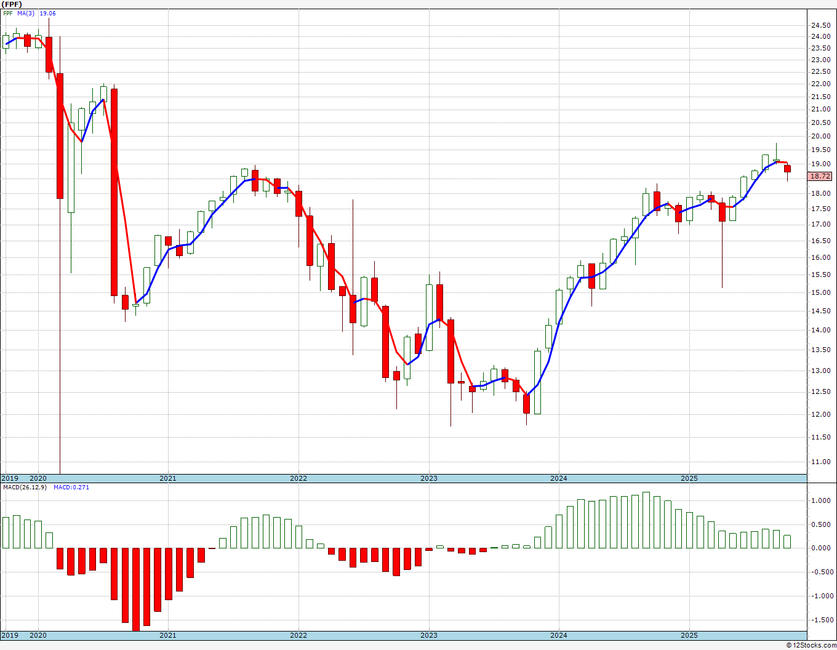Click 2025 on the price chart time axis
The image size is (837, 650).
coord(689,478)
